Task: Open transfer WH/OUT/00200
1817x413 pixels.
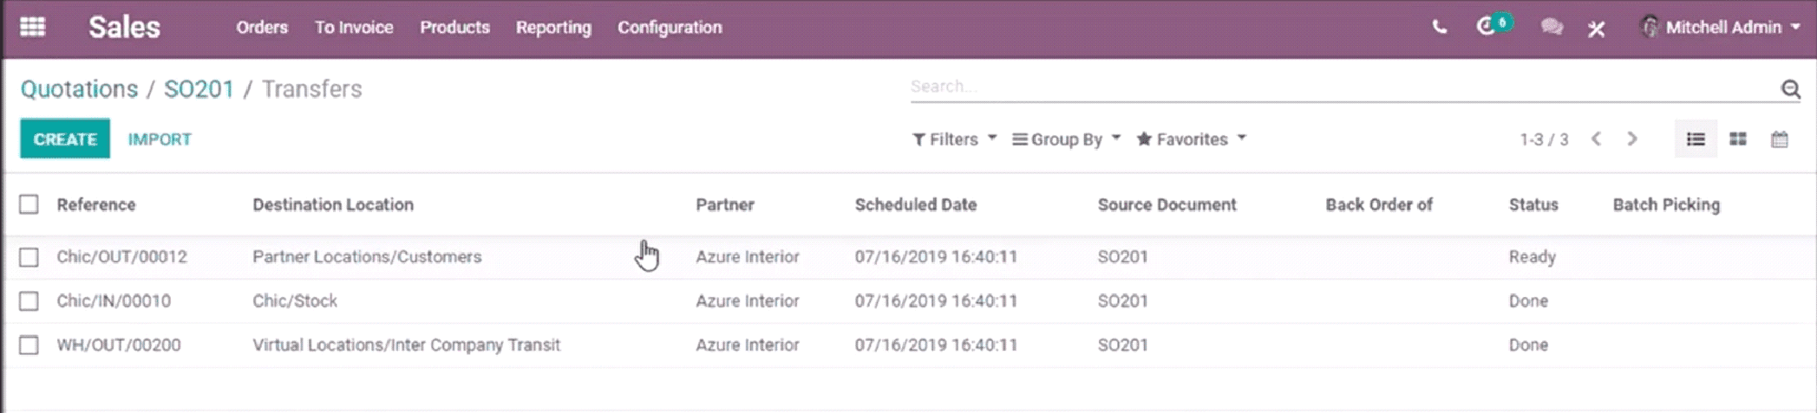Action: click(x=119, y=345)
